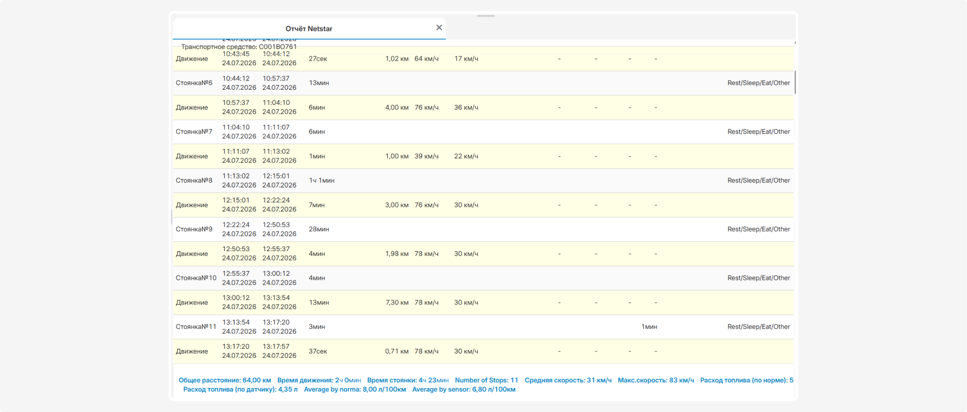This screenshot has height=412, width=967.
Task: Click the 0,71 км distance cell
Action: (x=397, y=351)
